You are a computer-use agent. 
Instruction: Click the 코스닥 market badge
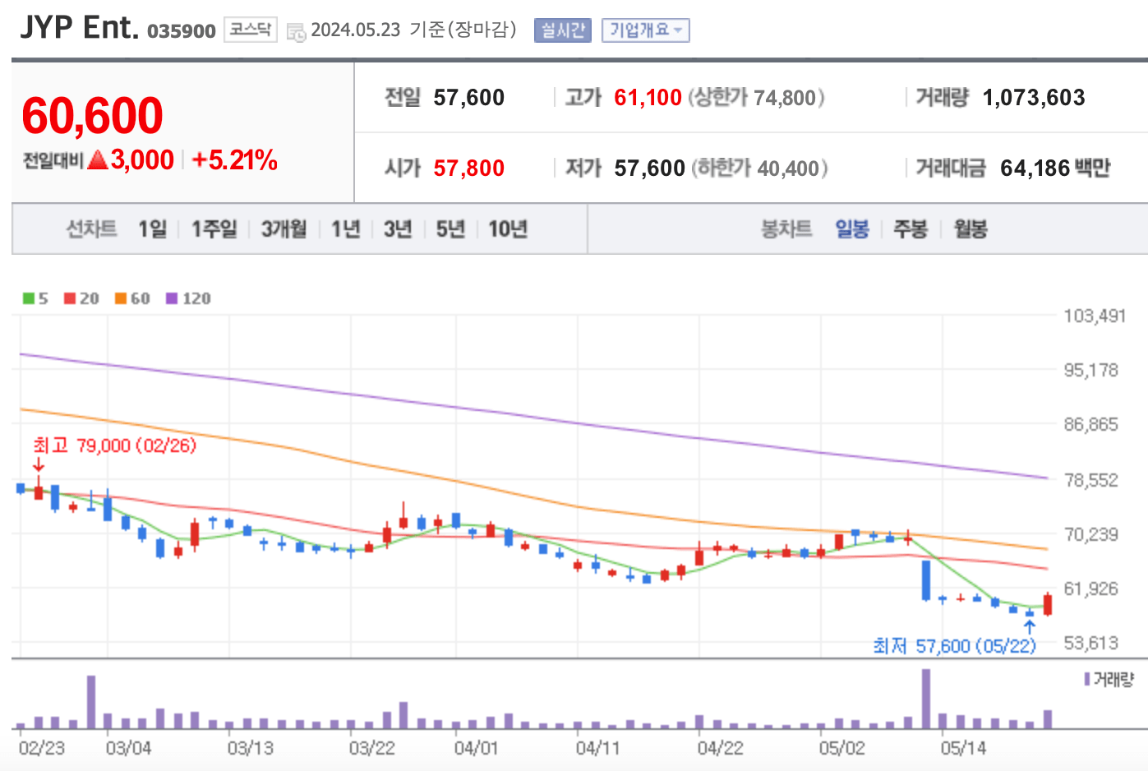coord(250,30)
